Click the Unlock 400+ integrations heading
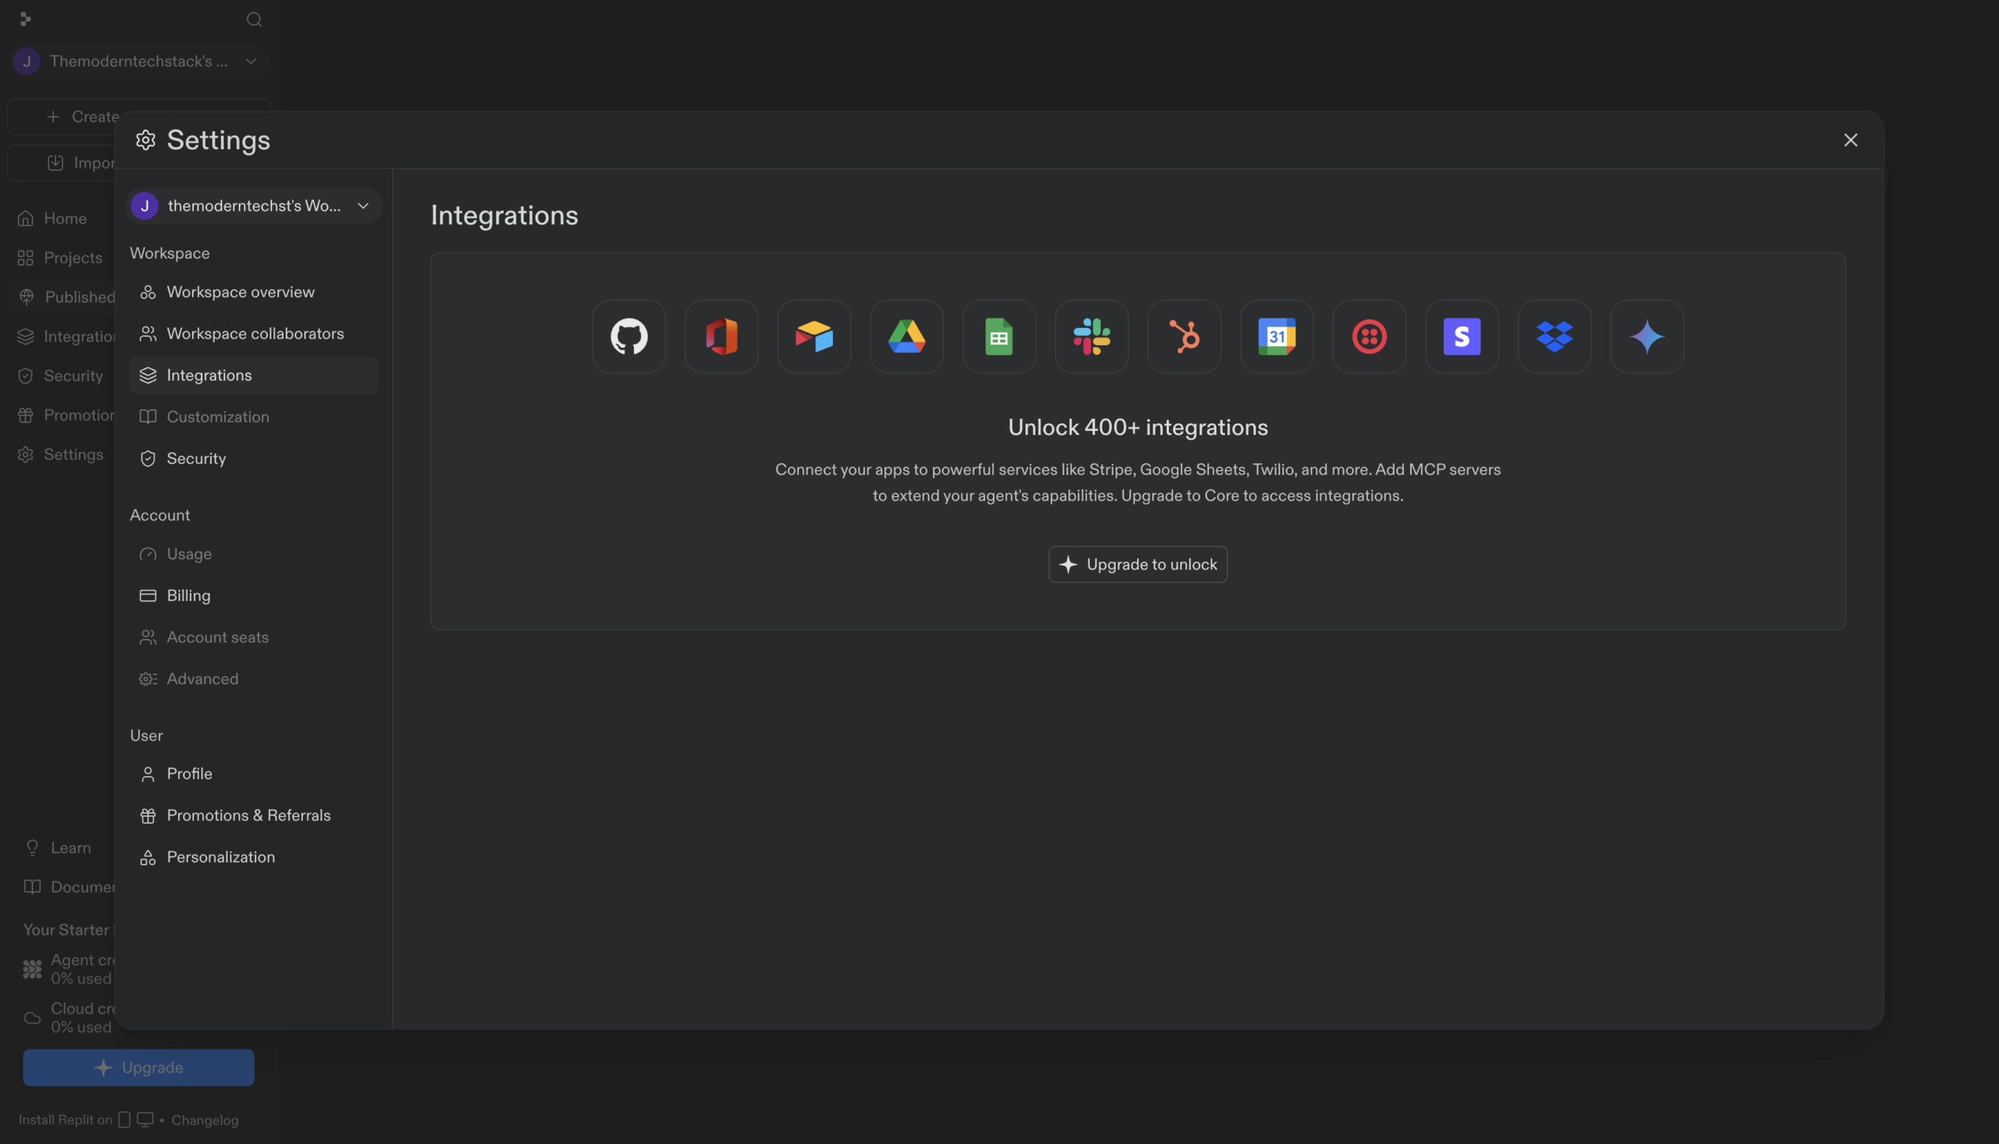This screenshot has height=1144, width=1999. pyautogui.click(x=1138, y=427)
